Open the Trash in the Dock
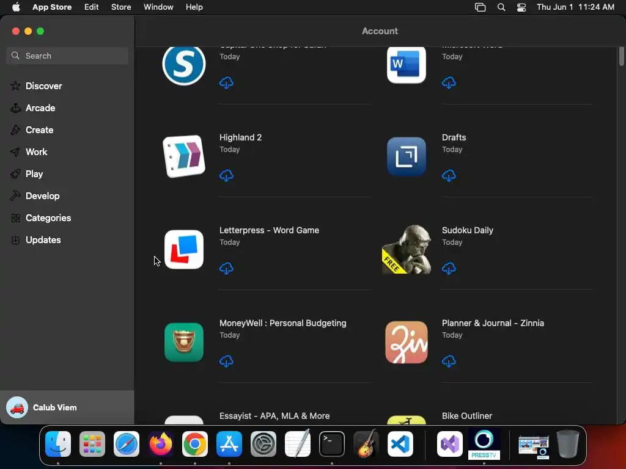 click(568, 444)
